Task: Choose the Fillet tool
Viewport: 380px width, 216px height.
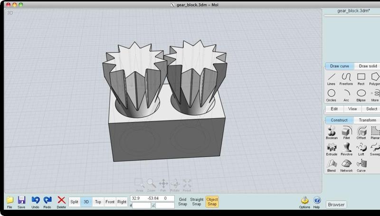Action: (347, 133)
